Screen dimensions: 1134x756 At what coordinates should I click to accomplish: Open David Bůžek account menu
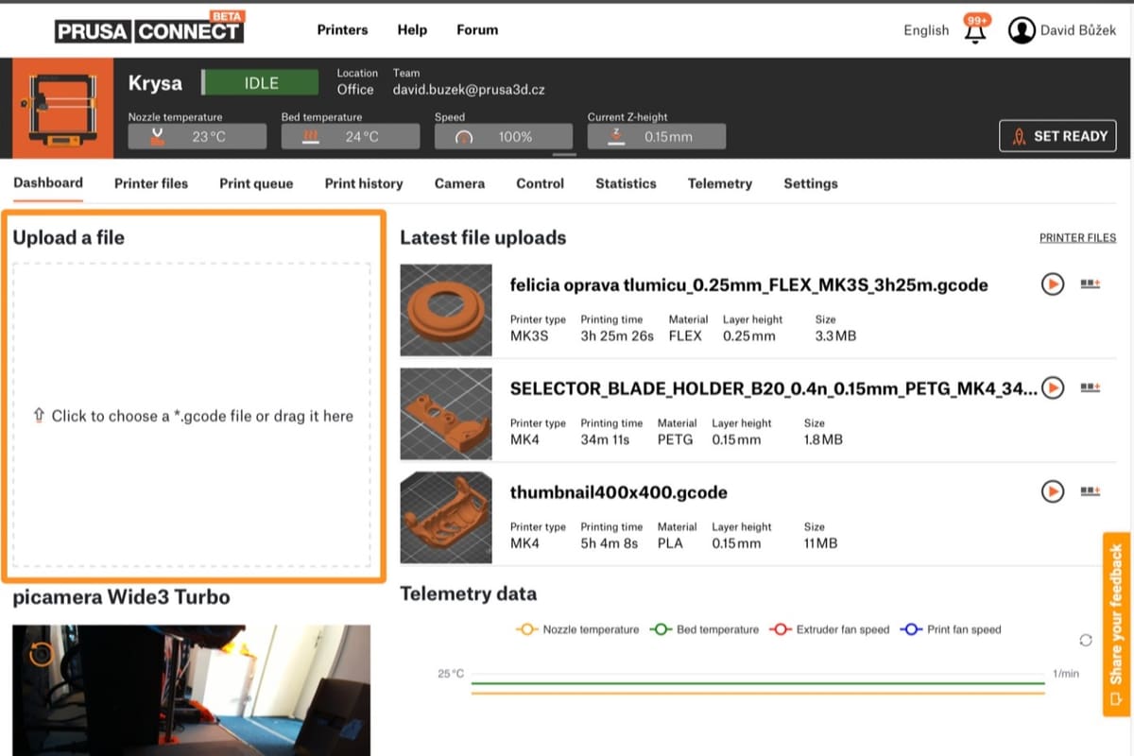(x=1078, y=30)
